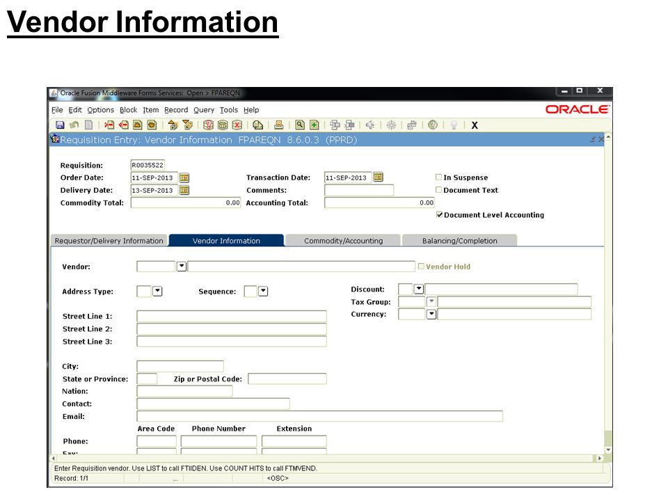This screenshot has height=501, width=668.
Task: Click the Rollback undo arrow toolbar icon
Action: (x=74, y=125)
